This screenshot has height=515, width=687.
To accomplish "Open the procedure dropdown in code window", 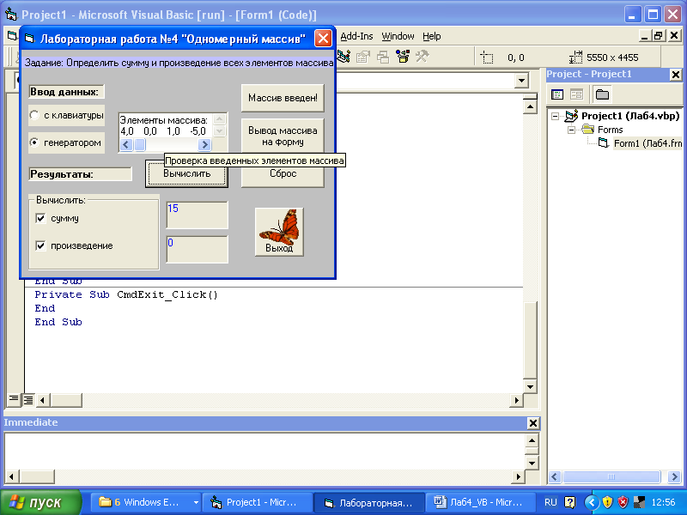I will (x=521, y=81).
